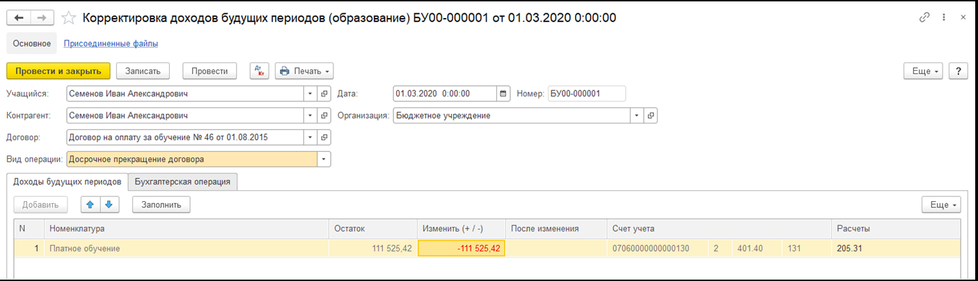Show Дт/Кт accounting entries icon
Image resolution: width=978 pixels, height=281 pixels.
click(x=260, y=71)
